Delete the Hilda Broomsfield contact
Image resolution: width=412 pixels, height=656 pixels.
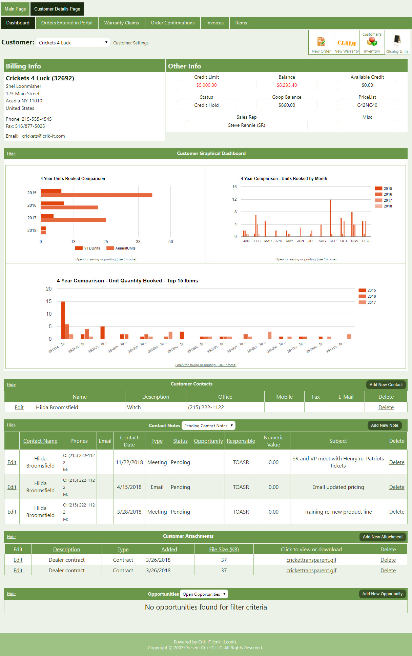point(386,407)
